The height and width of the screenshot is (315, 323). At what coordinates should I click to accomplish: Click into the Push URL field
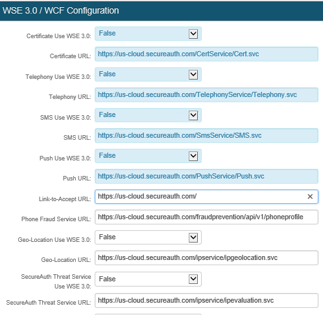coord(206,177)
